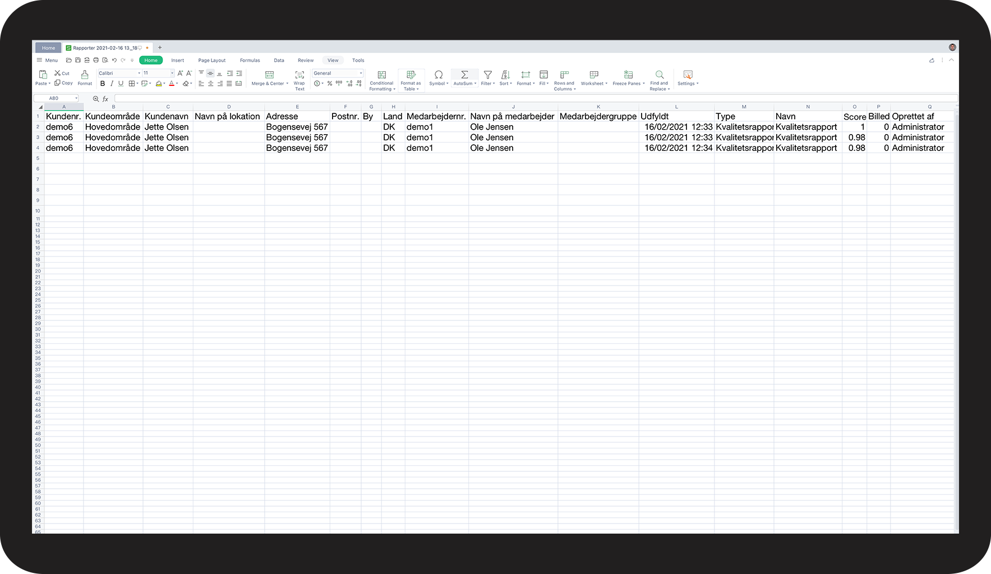Click the AutoSum sigma icon
The width and height of the screenshot is (991, 574).
(464, 75)
